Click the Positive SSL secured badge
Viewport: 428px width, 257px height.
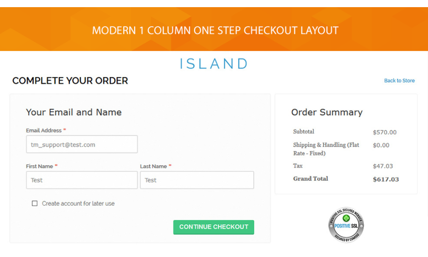pos(346,225)
